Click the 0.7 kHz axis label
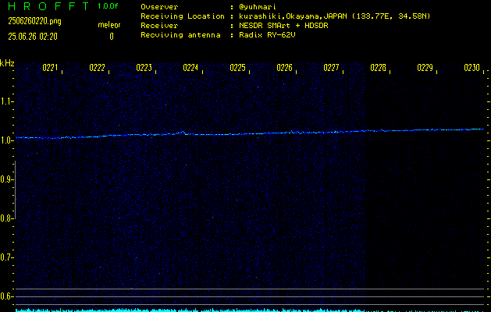Screen dimensions: 491x312 click(5, 257)
